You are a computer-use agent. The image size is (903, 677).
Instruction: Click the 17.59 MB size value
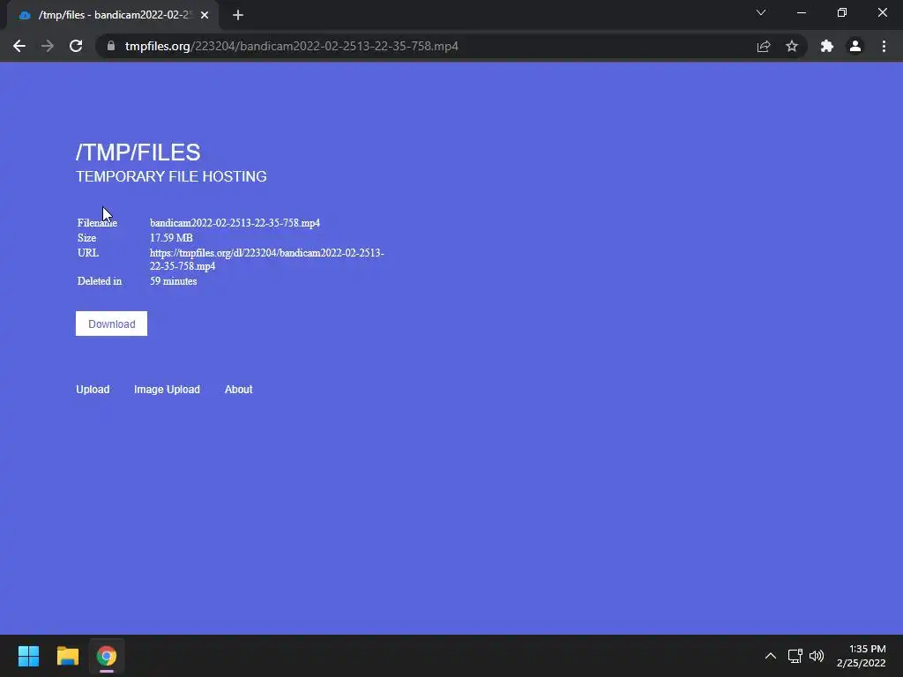171,238
